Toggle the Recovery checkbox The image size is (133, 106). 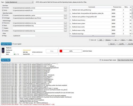pos(3,23)
